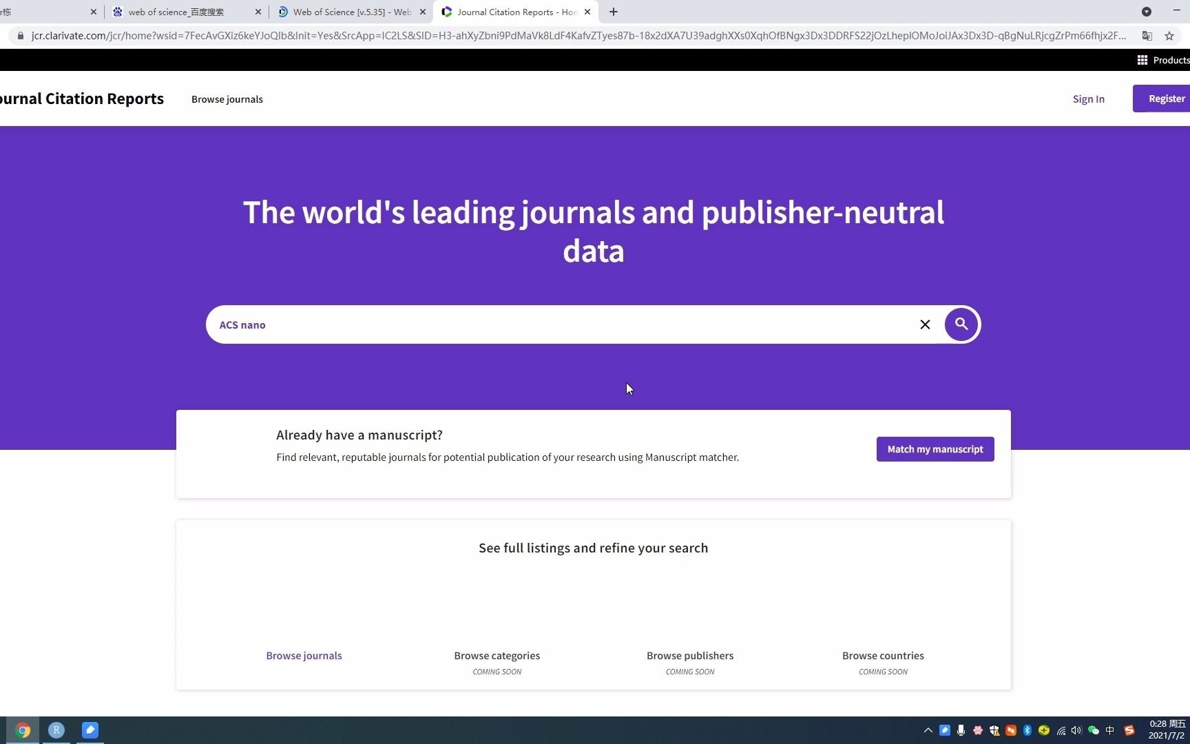Close the leftmost partially visible tab
This screenshot has height=744, width=1190.
[x=94, y=12]
